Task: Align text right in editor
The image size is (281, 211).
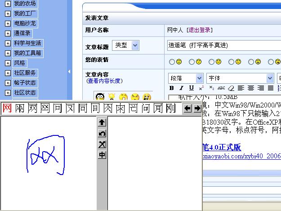Action: 261,88
